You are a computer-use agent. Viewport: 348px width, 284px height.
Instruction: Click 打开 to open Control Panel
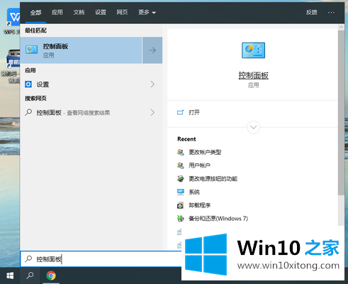(x=194, y=112)
